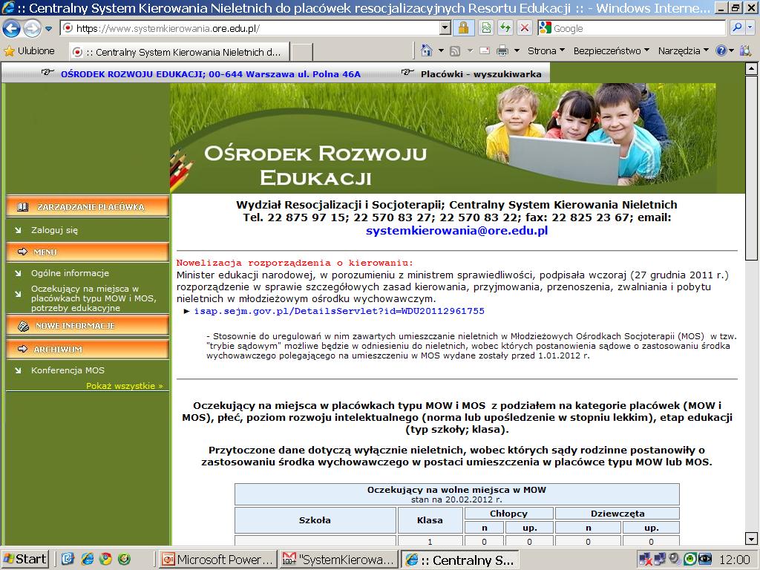Click the browser Forward arrow button
This screenshot has height=570, width=760.
[x=33, y=29]
